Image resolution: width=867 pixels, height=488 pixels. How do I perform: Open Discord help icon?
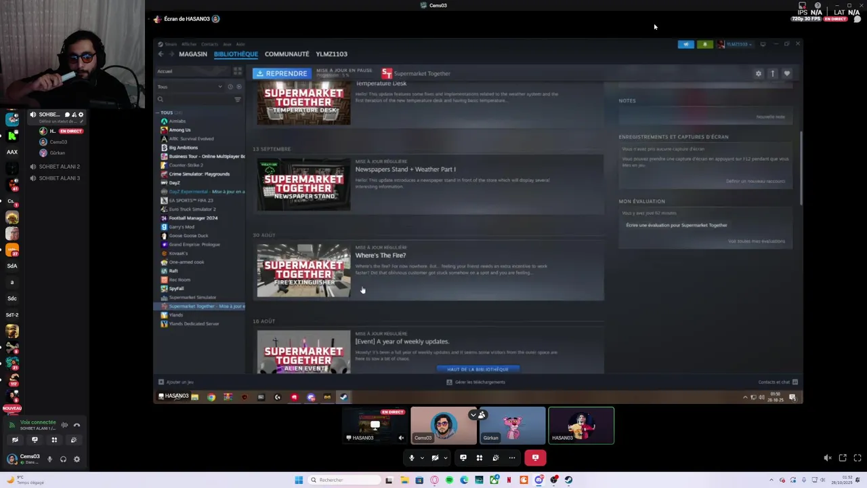(818, 5)
